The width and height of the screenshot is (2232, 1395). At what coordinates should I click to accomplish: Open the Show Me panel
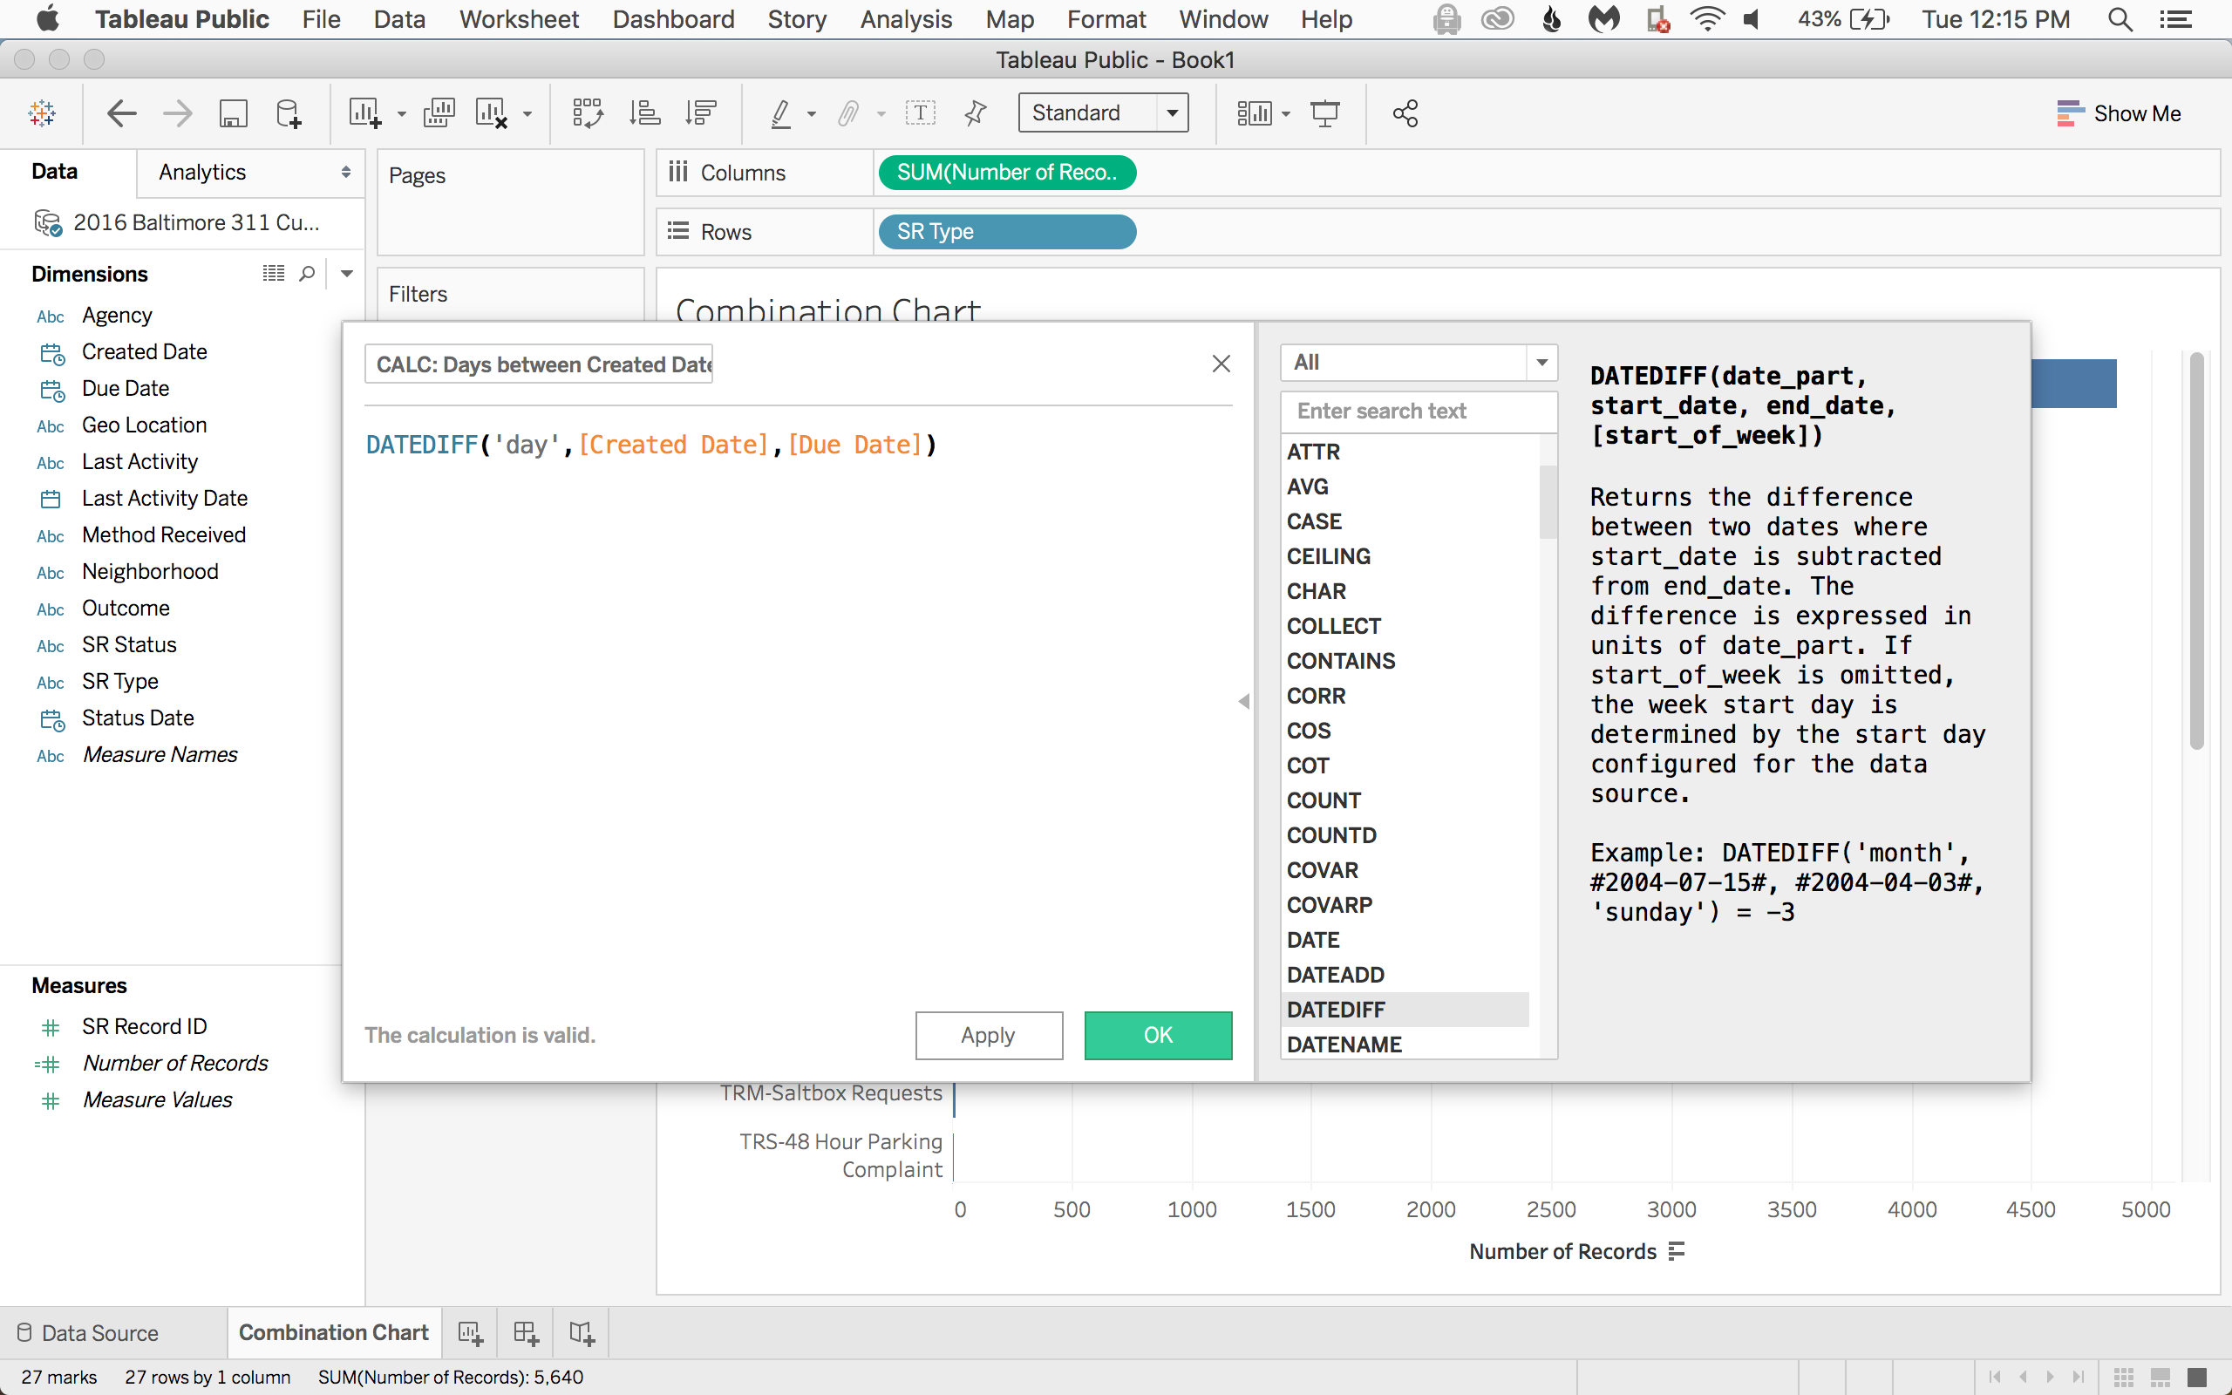[2119, 113]
